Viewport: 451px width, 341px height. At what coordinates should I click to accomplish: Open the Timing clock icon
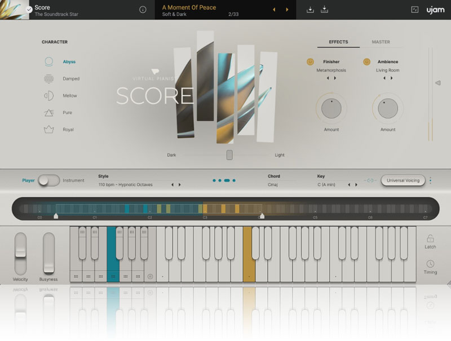click(x=430, y=264)
